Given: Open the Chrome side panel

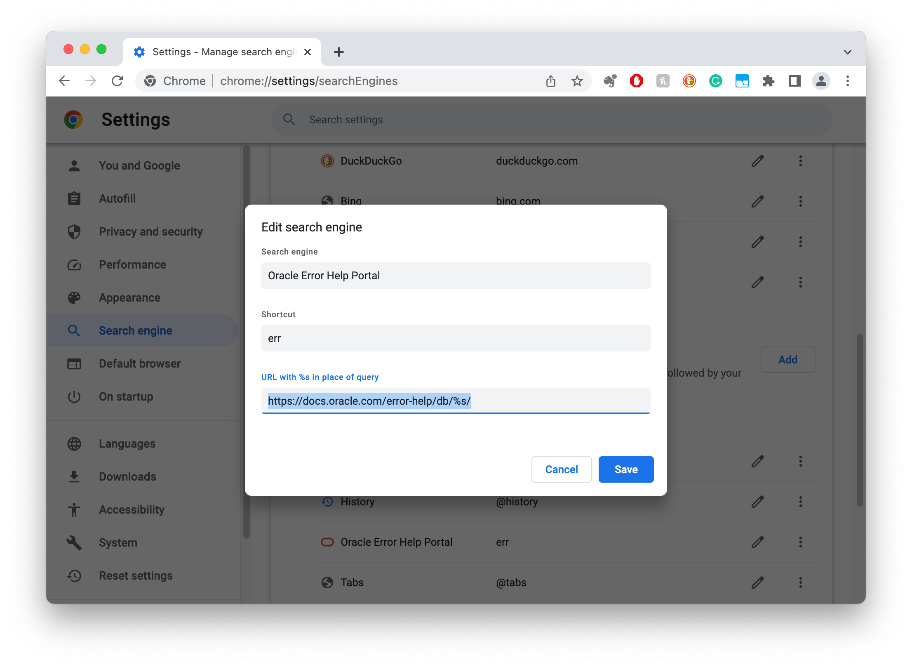Looking at the screenshot, I should (794, 81).
